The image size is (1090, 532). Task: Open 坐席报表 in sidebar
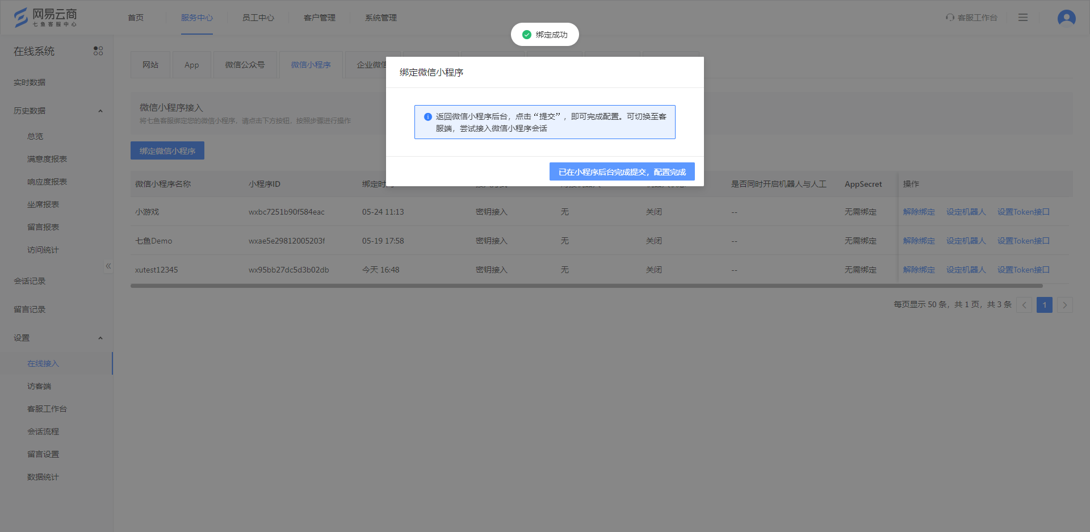pyautogui.click(x=43, y=204)
